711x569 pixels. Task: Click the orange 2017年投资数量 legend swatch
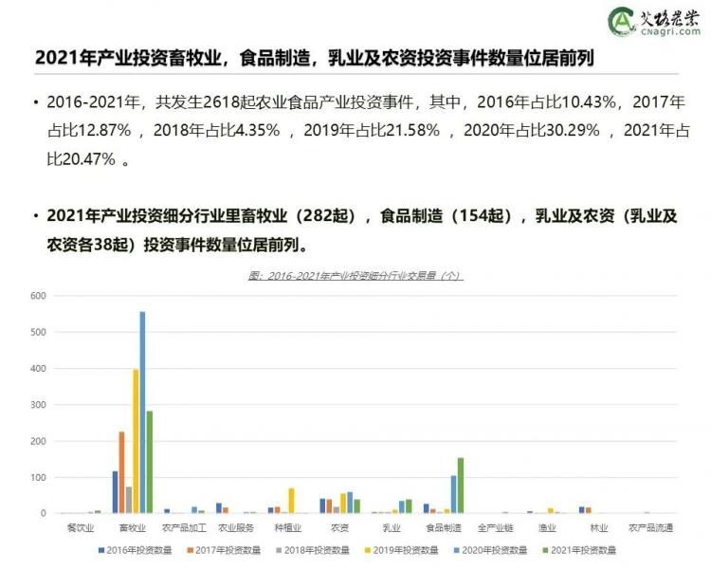(190, 549)
